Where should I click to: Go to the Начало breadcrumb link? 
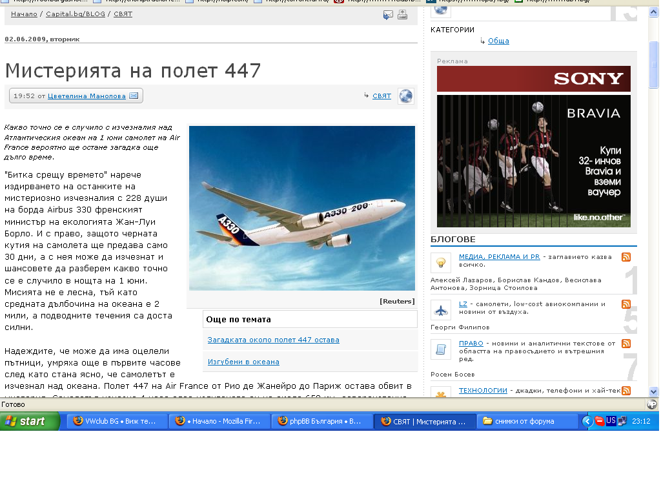point(24,14)
